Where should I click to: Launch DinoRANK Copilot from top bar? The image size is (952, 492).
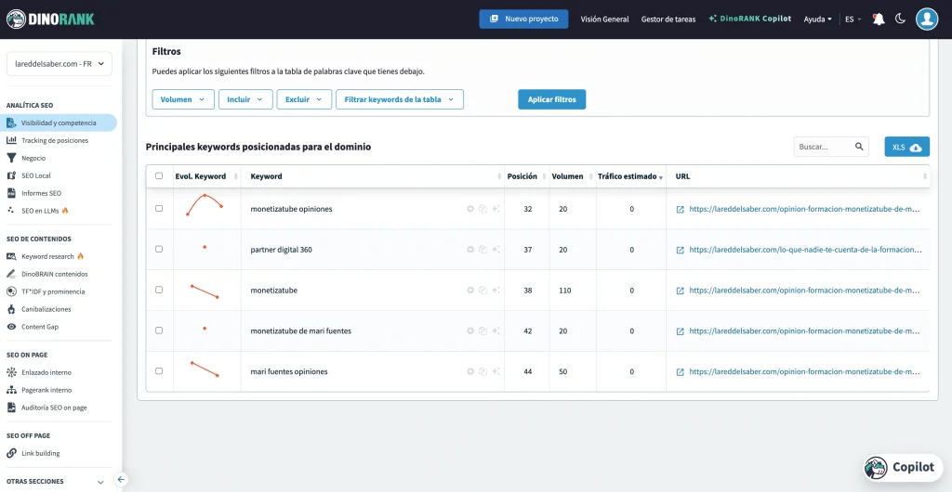750,19
